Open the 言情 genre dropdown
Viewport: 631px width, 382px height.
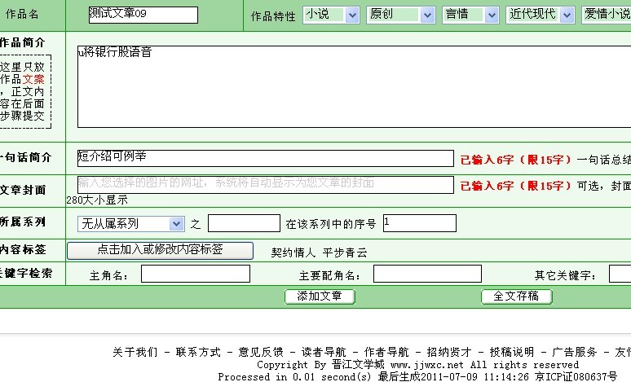pos(470,15)
